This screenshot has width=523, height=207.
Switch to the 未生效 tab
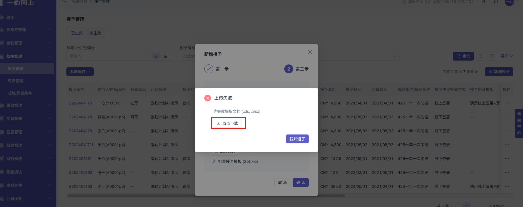coord(95,33)
